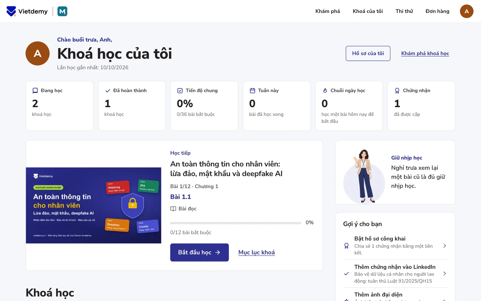
Task: Click the teal M partner logo
Action: point(62,11)
